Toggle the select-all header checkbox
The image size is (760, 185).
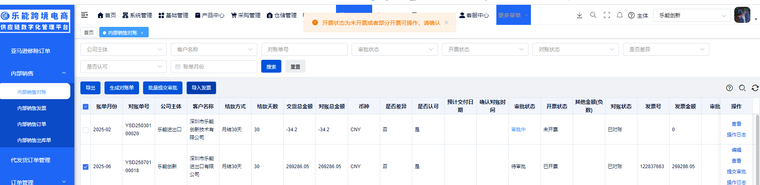point(86,107)
